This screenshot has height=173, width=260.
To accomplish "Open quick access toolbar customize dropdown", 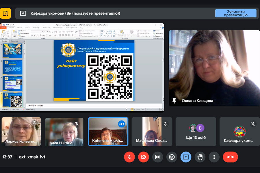I will 13,25.
